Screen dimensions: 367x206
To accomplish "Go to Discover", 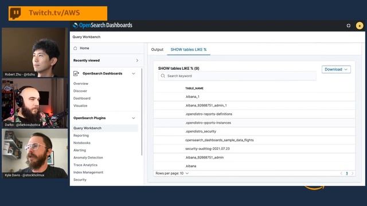I will pos(80,91).
